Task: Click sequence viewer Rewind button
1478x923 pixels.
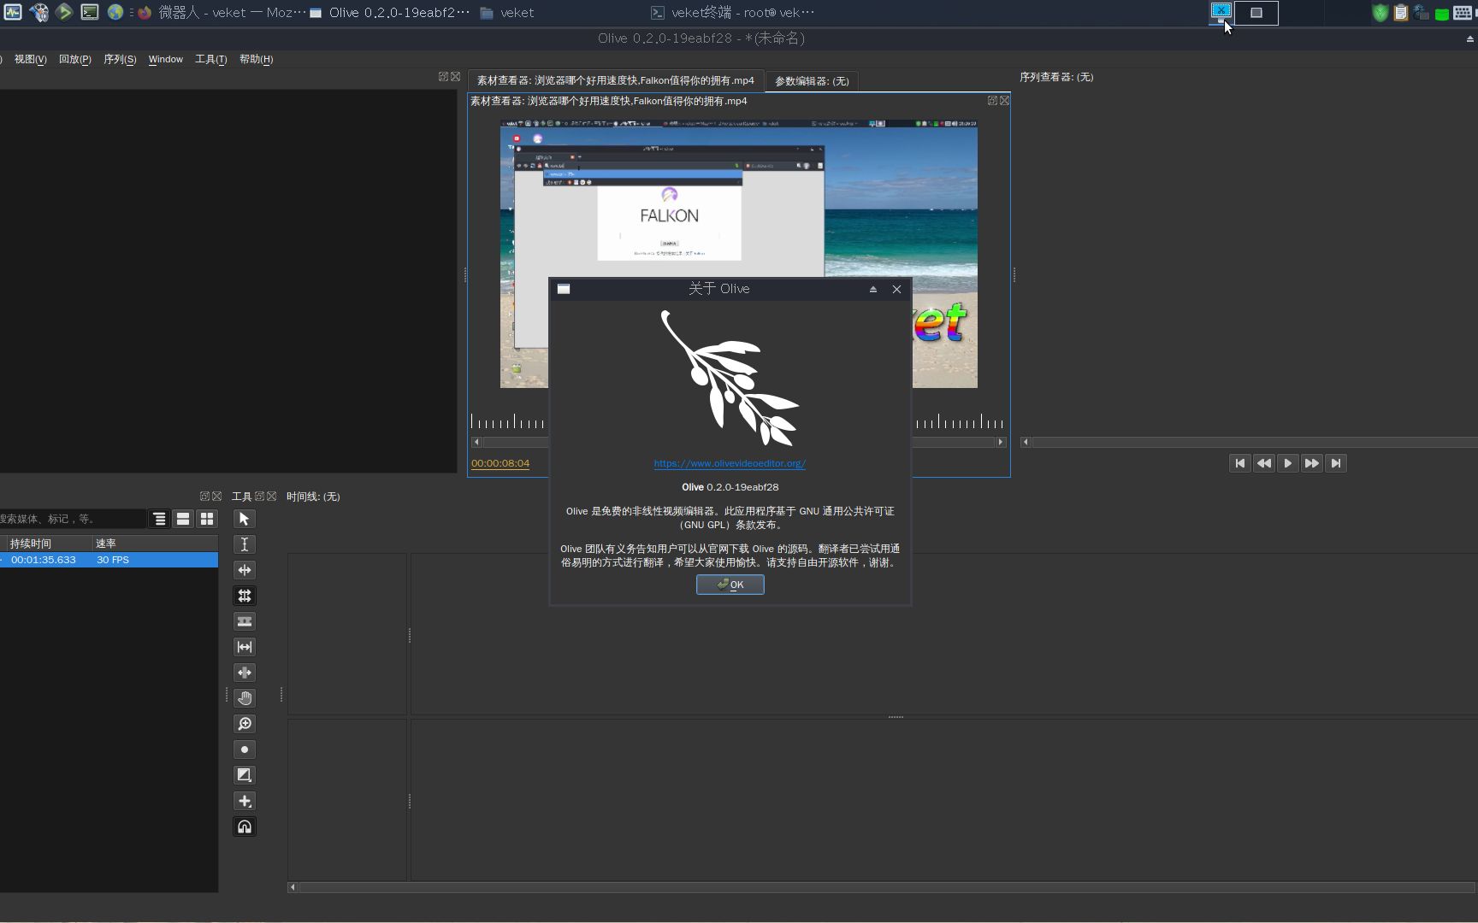Action: coord(1264,463)
